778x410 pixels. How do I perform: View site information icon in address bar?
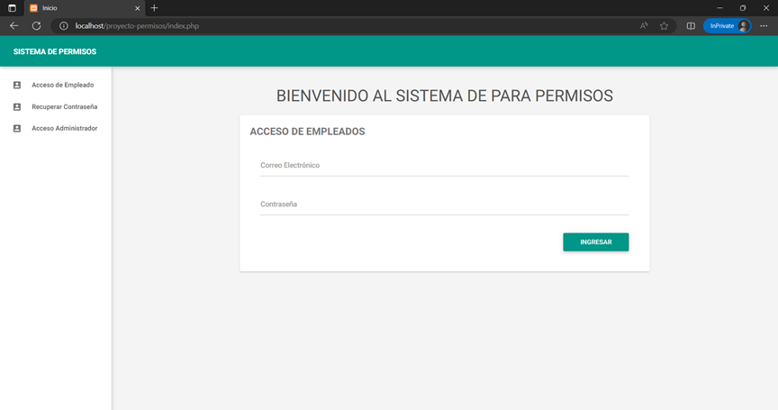[64, 26]
